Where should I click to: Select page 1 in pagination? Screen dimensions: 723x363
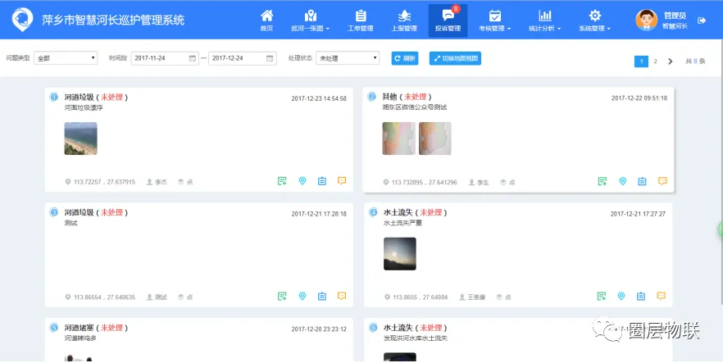click(641, 61)
